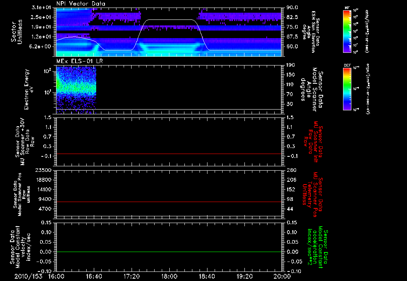Select the "NPI Vector Data" panel title
The height and width of the screenshot is (281, 407).
tap(81, 4)
